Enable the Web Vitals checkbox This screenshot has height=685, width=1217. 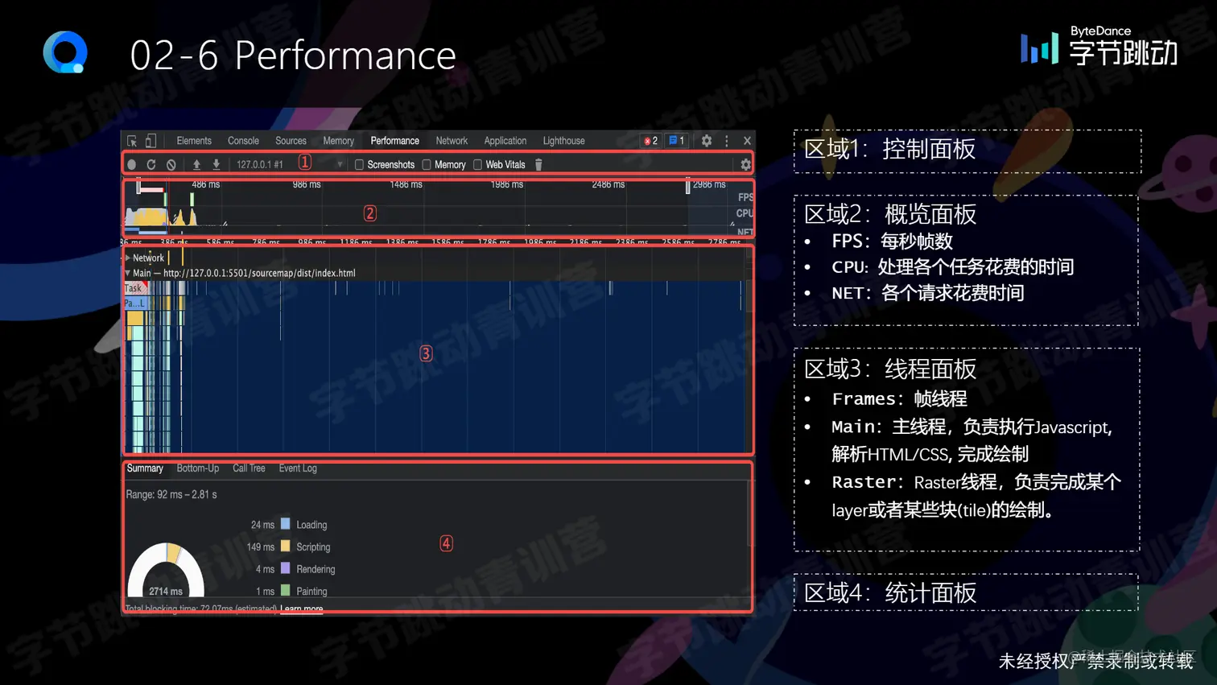coord(477,165)
